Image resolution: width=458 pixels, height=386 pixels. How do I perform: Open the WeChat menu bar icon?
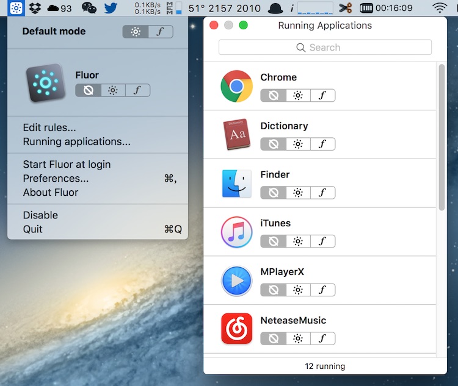(x=89, y=8)
